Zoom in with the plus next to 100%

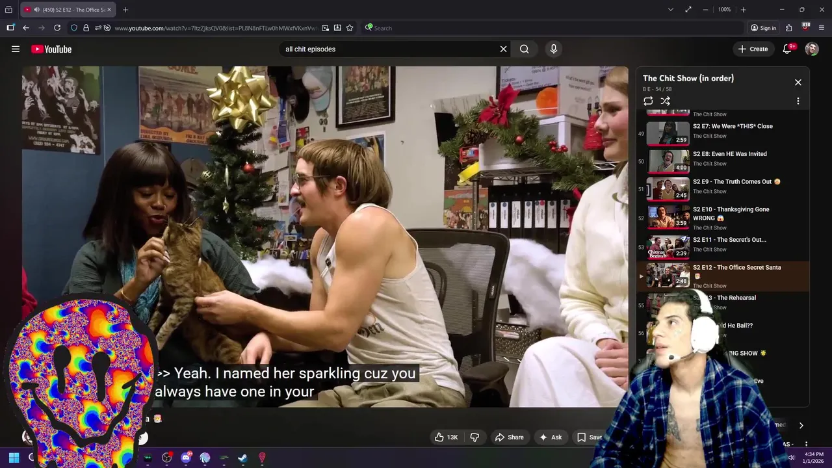click(x=743, y=10)
